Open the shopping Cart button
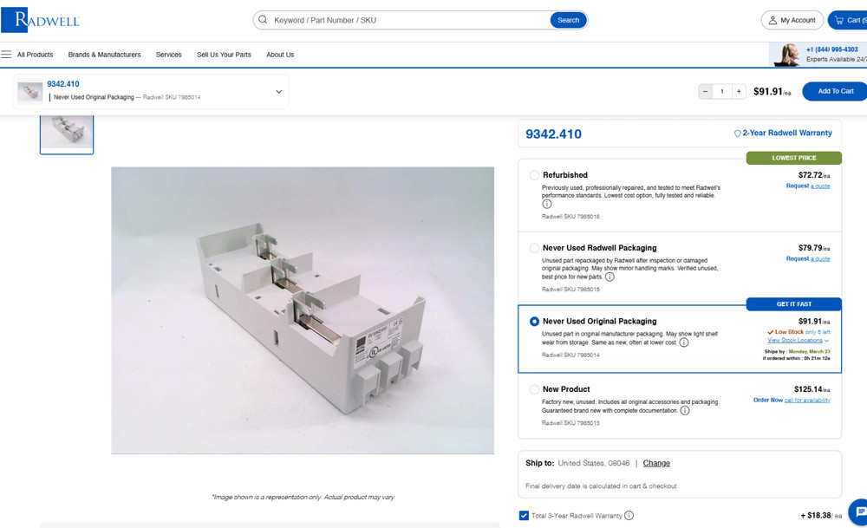 point(848,21)
